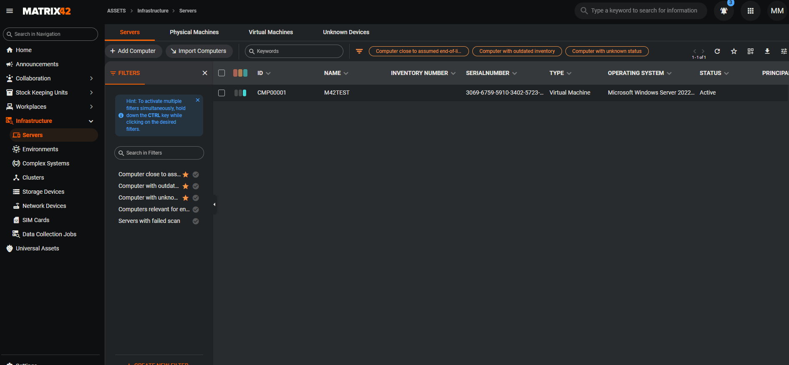Click the Import Computers button
This screenshot has width=789, height=365.
tap(199, 51)
